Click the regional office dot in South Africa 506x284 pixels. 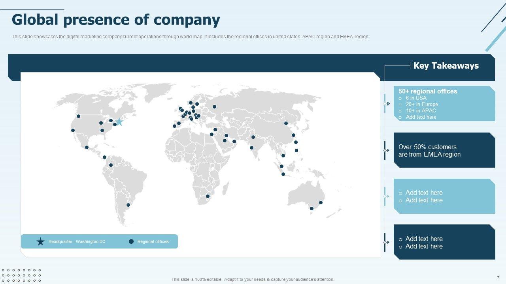208,196
